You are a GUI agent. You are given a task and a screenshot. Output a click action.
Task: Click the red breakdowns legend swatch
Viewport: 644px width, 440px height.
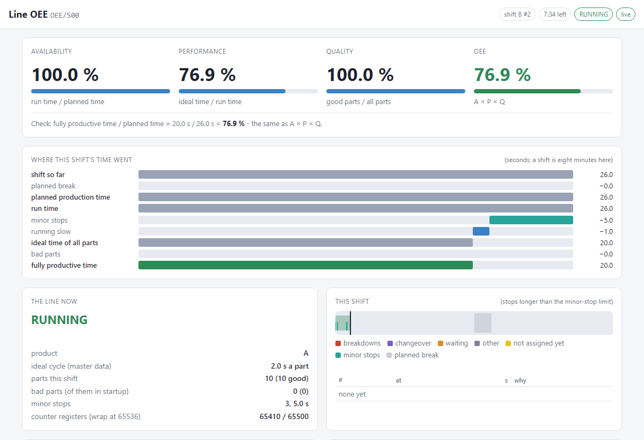pos(338,343)
